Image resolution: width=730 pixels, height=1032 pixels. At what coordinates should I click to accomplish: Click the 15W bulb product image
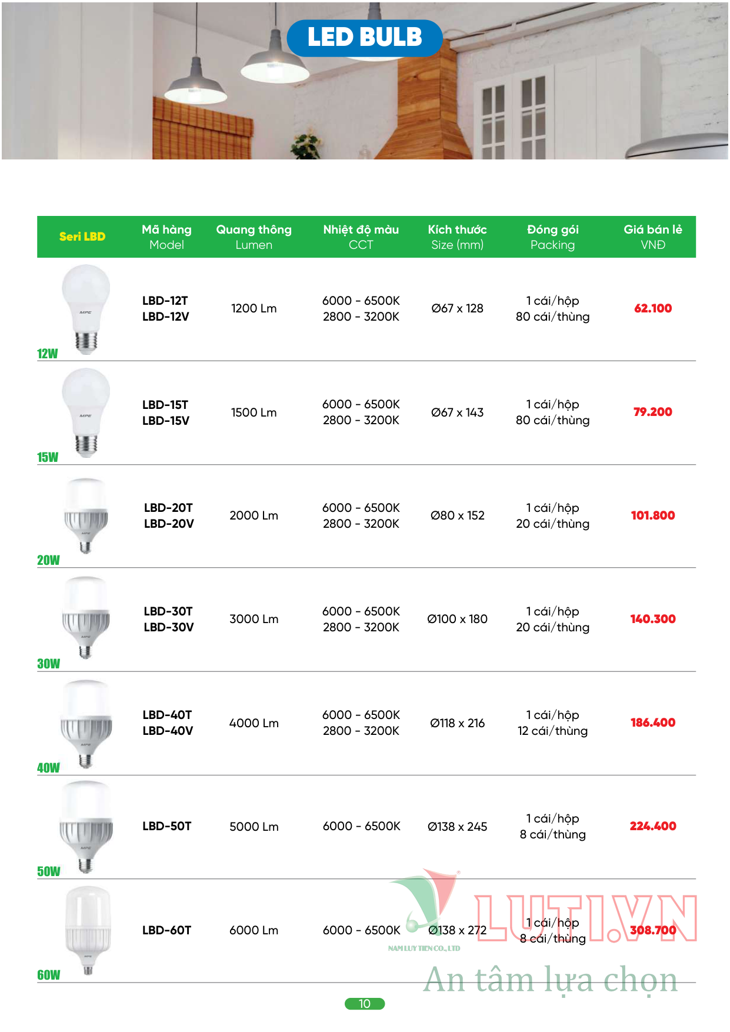tap(86, 412)
